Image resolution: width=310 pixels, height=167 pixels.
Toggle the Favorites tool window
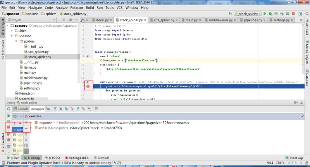tap(3, 142)
